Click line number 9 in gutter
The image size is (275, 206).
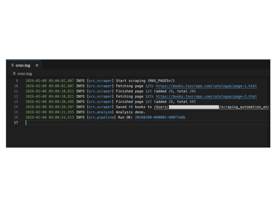17,81
